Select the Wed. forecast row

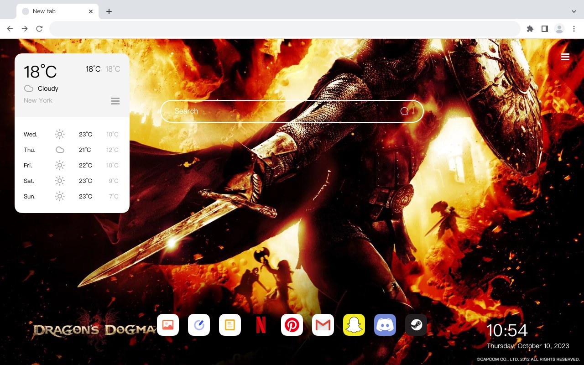(72, 134)
